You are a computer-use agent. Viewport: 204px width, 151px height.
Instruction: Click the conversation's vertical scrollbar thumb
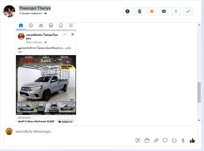(199, 92)
